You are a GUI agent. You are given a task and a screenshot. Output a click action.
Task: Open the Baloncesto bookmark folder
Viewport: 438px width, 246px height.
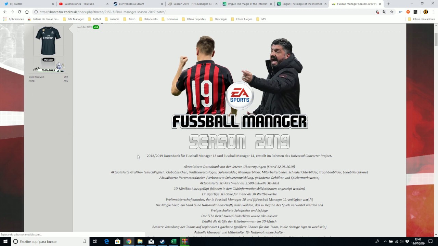click(x=148, y=19)
